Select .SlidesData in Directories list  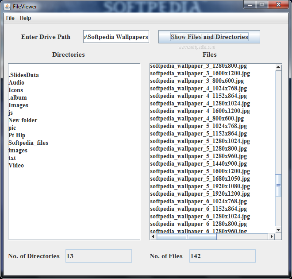pos(23,75)
